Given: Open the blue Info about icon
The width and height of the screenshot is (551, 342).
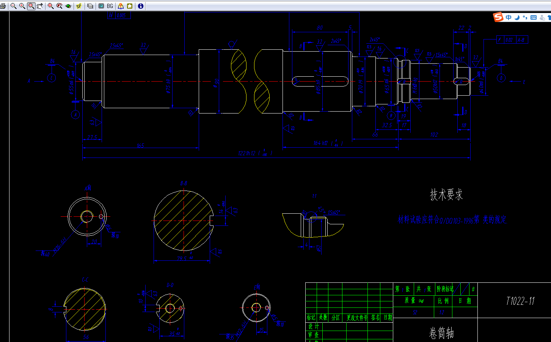Looking at the screenshot, I should click(x=141, y=6).
